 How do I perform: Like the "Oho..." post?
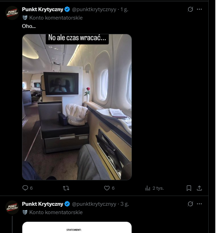107,188
